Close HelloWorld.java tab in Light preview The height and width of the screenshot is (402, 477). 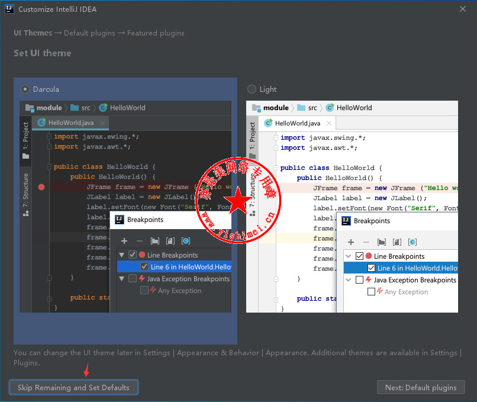[329, 123]
